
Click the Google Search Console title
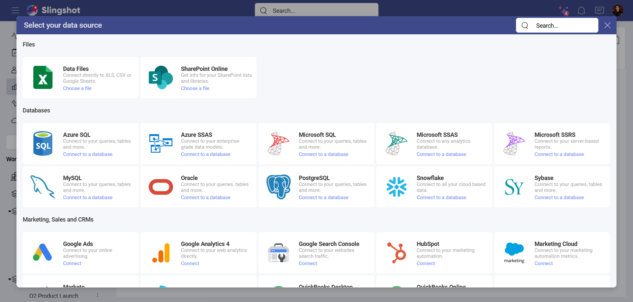pos(329,244)
